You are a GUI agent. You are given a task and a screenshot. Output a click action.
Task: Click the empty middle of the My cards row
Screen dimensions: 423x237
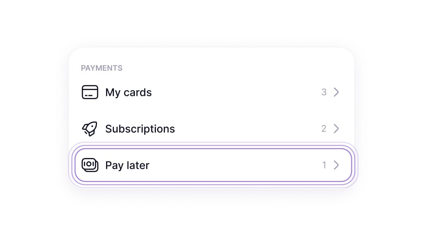(233, 92)
